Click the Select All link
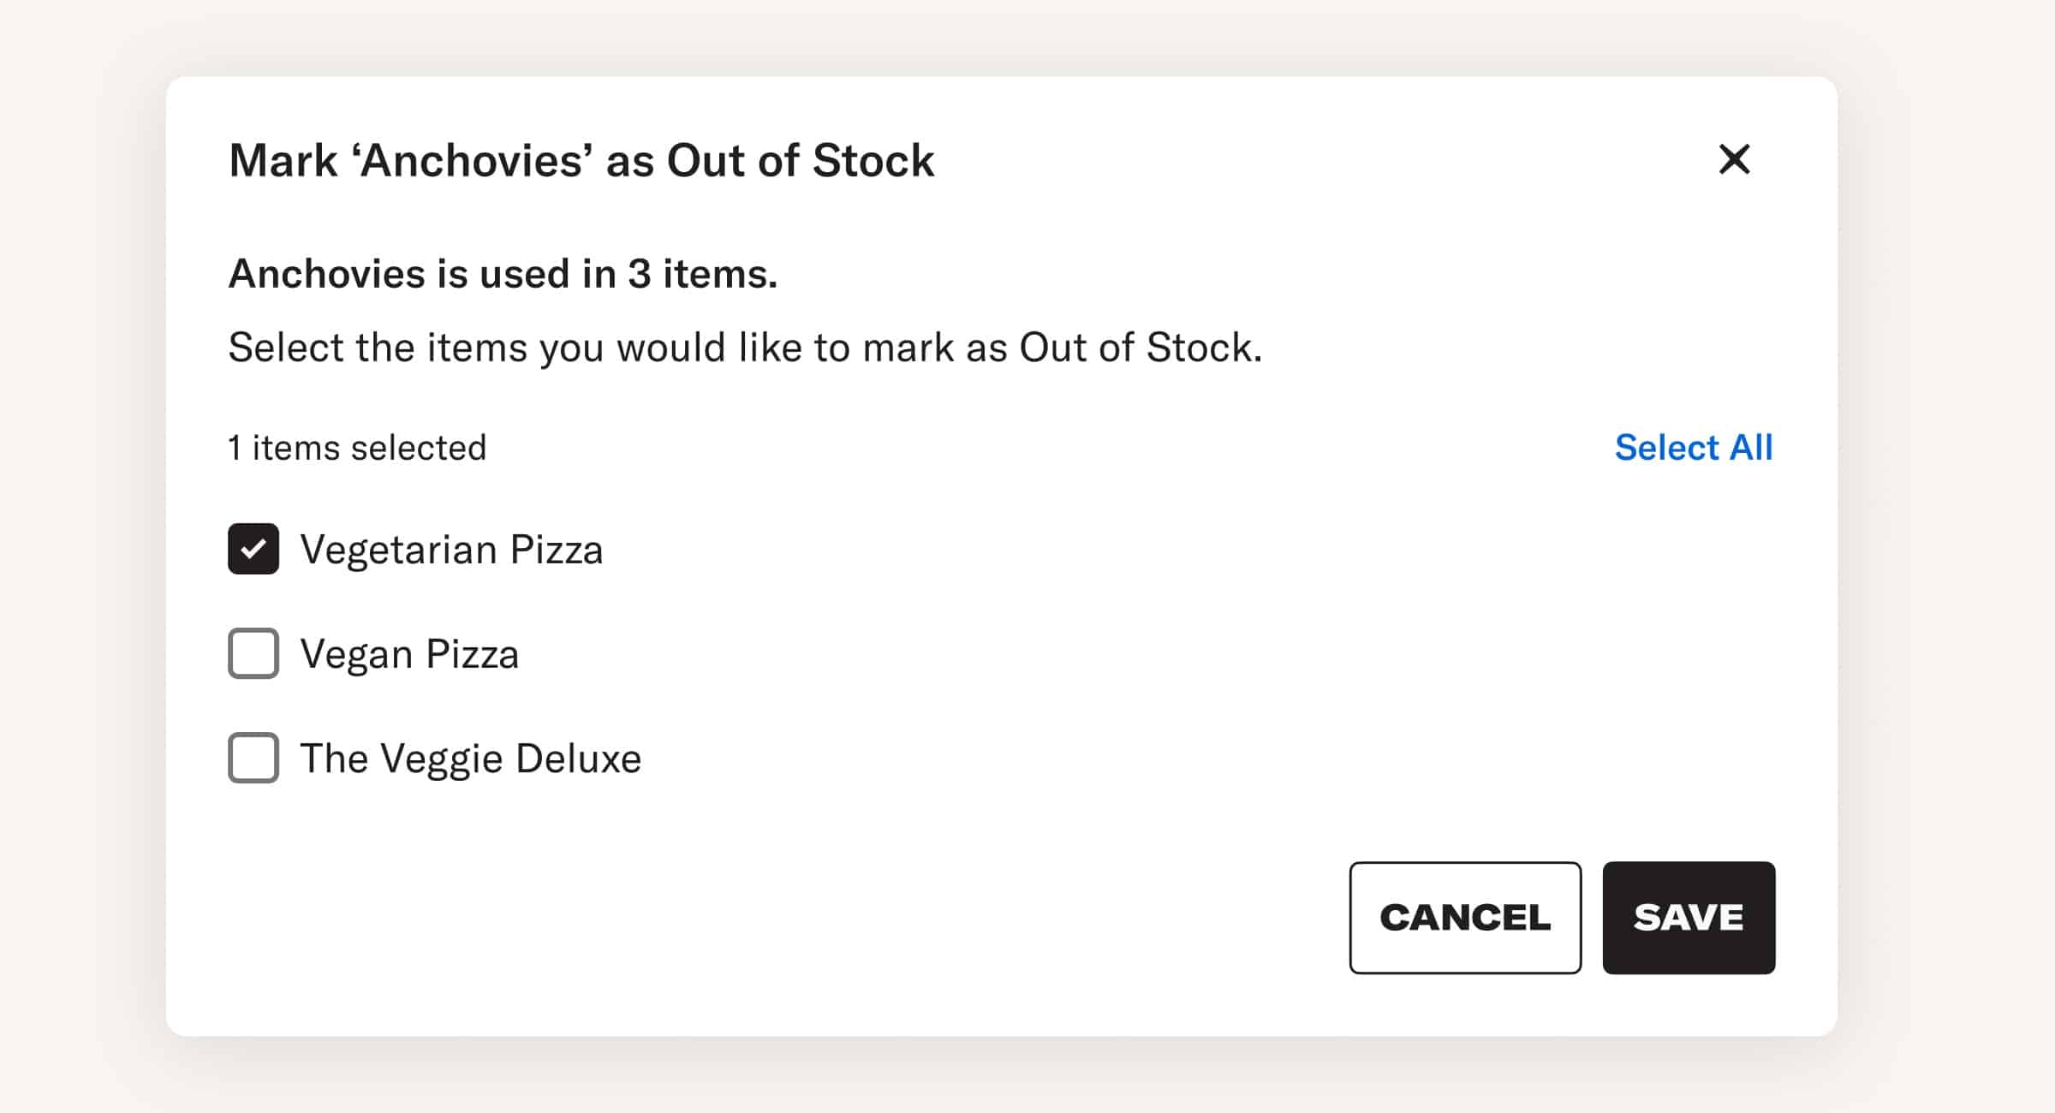 point(1693,448)
